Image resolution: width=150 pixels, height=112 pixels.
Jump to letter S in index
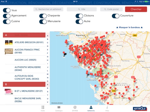[x=48, y=92]
